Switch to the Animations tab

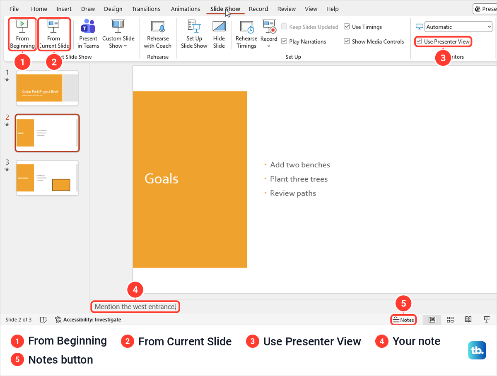click(x=186, y=9)
